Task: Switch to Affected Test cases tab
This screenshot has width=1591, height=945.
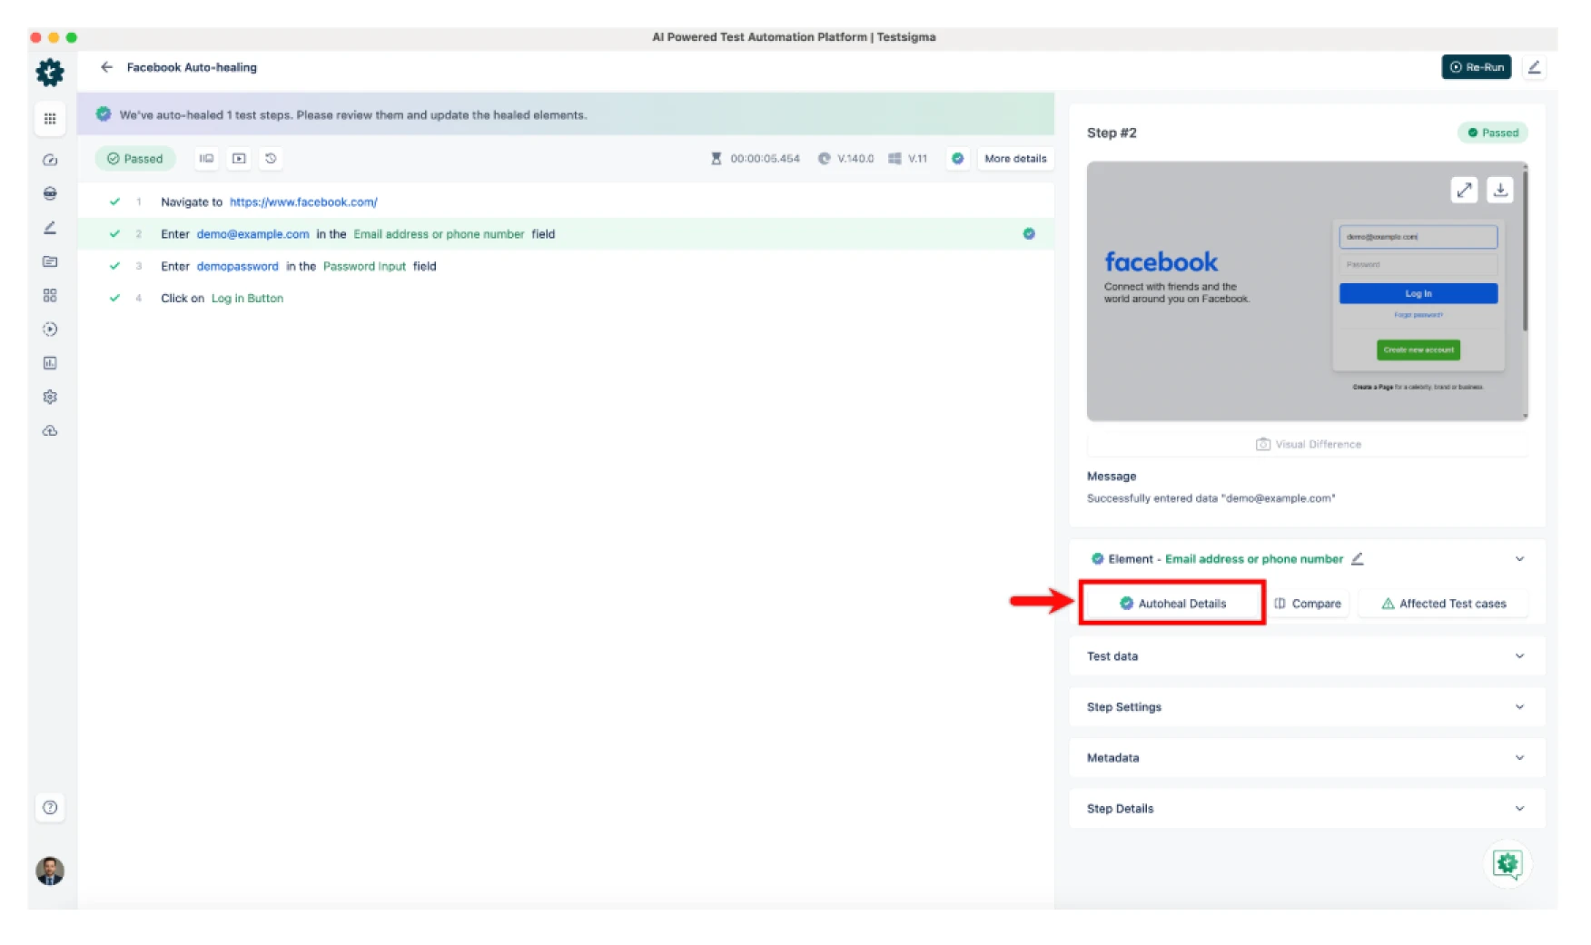Action: 1443,604
